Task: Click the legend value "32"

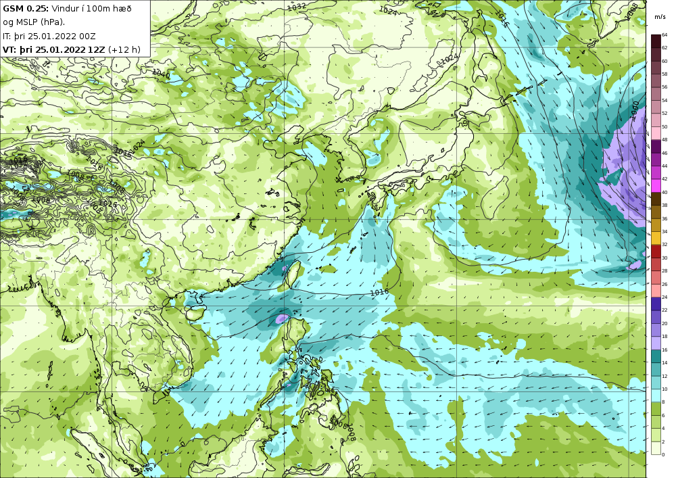Action: (x=665, y=244)
